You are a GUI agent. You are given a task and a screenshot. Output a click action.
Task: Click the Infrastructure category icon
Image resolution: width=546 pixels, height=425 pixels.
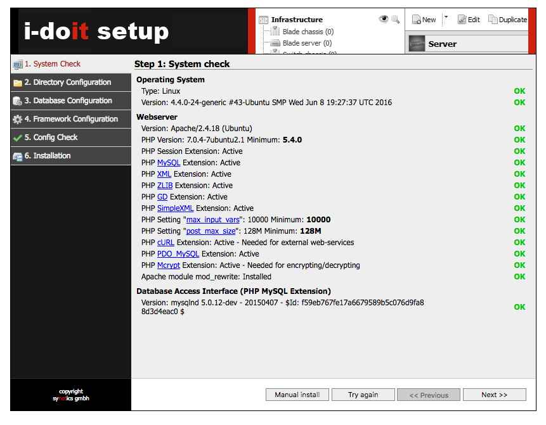263,20
